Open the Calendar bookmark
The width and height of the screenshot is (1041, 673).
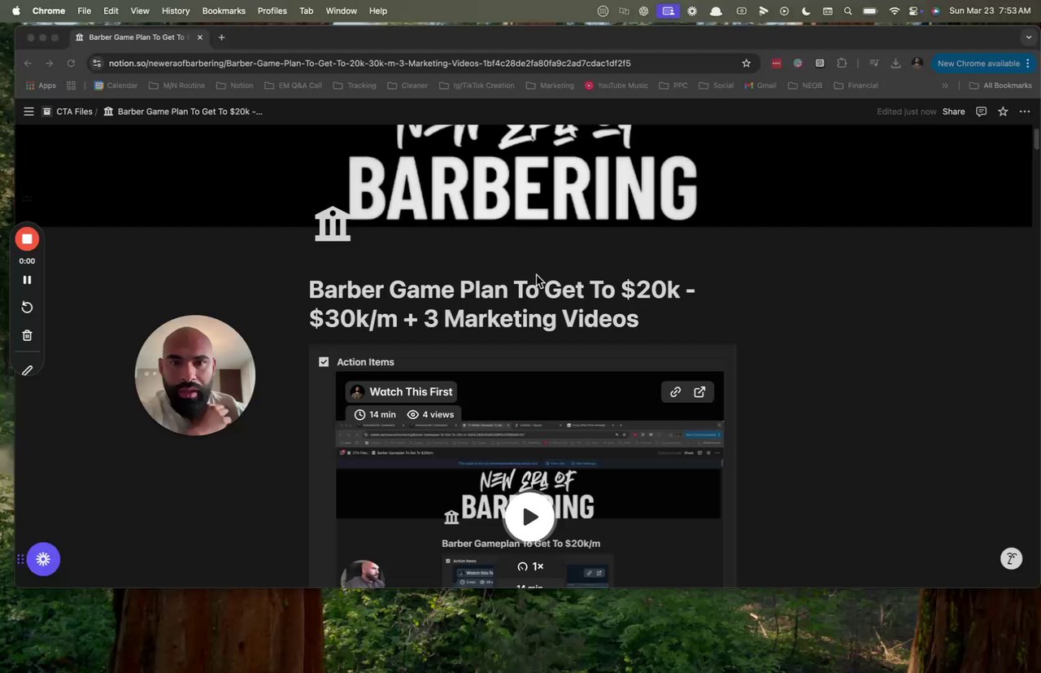coord(115,85)
